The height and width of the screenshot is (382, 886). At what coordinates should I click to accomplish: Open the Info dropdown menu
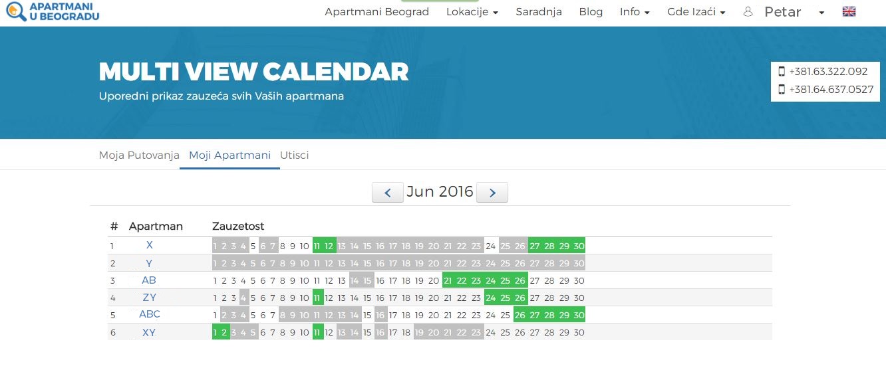634,12
